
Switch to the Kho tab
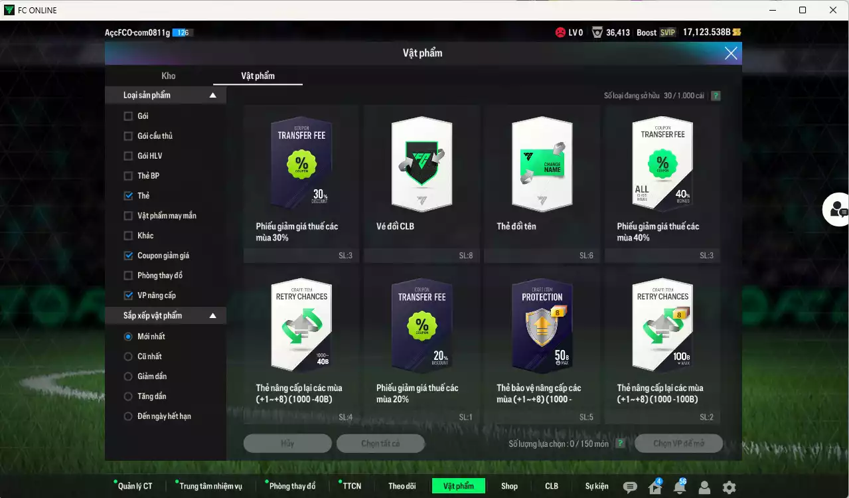click(168, 76)
